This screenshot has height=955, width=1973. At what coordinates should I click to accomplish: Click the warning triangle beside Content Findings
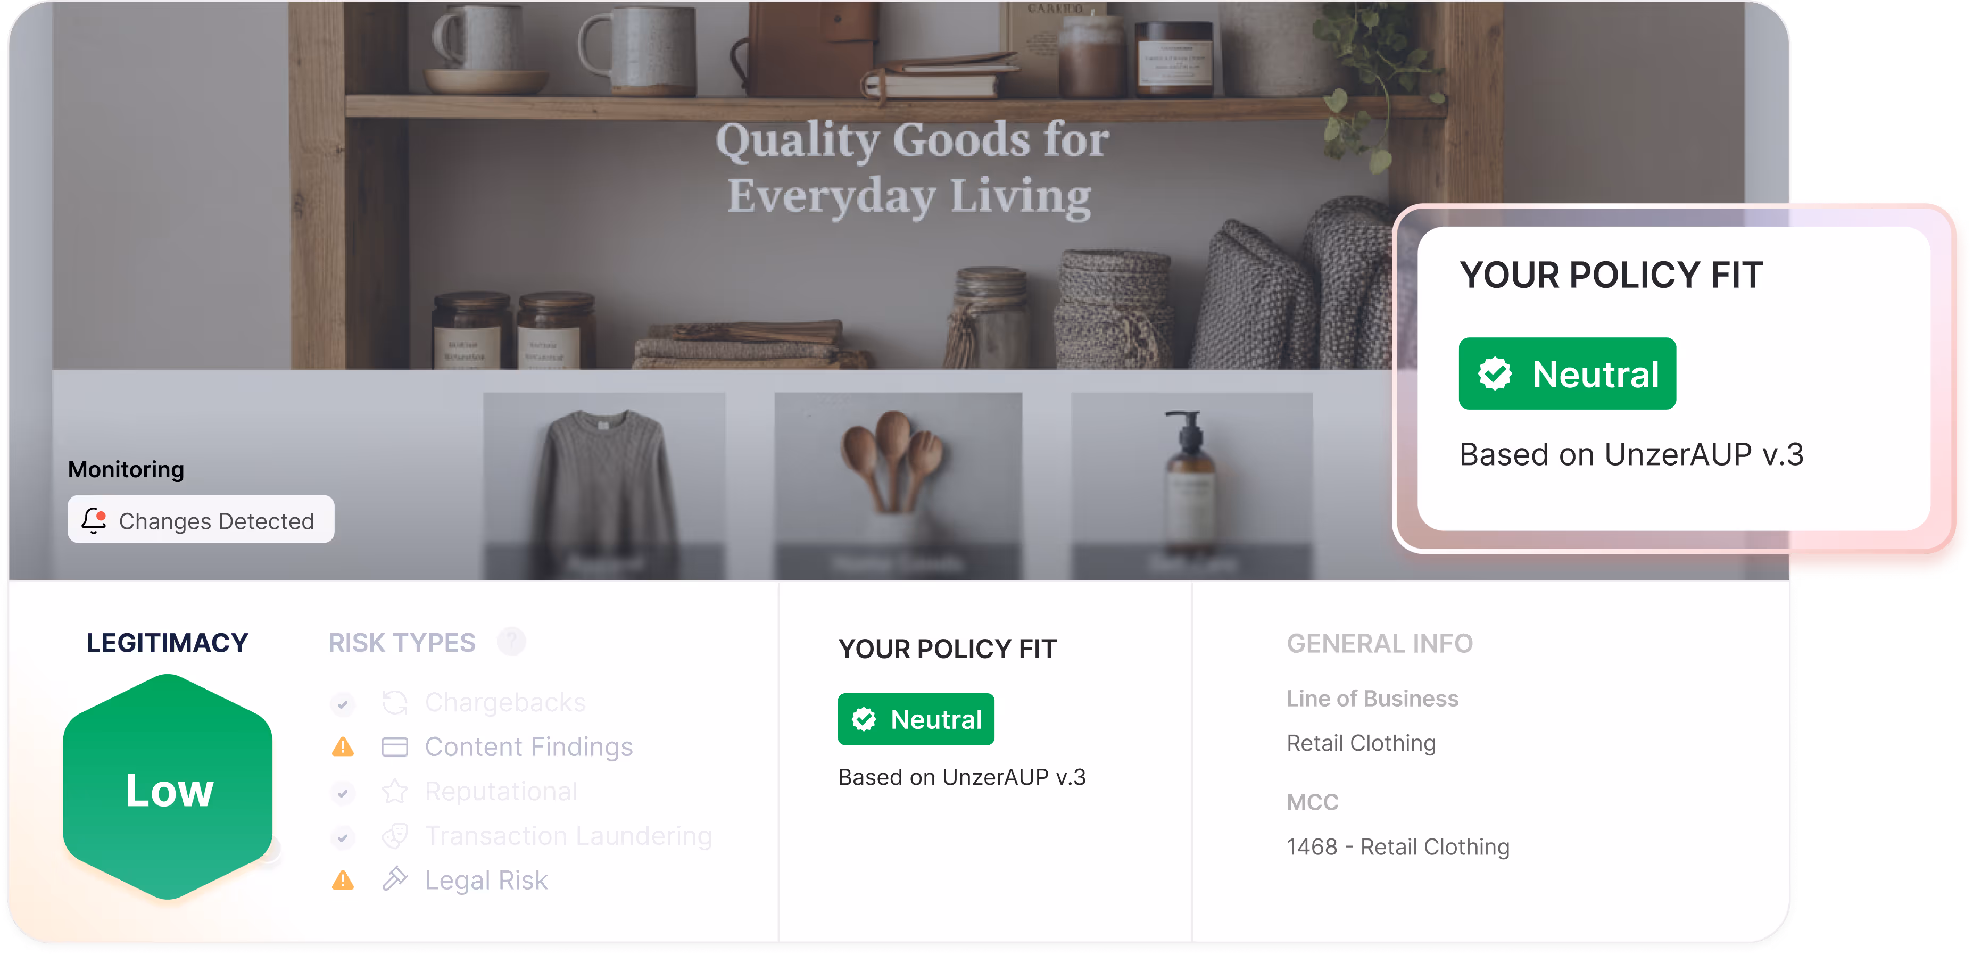click(342, 746)
